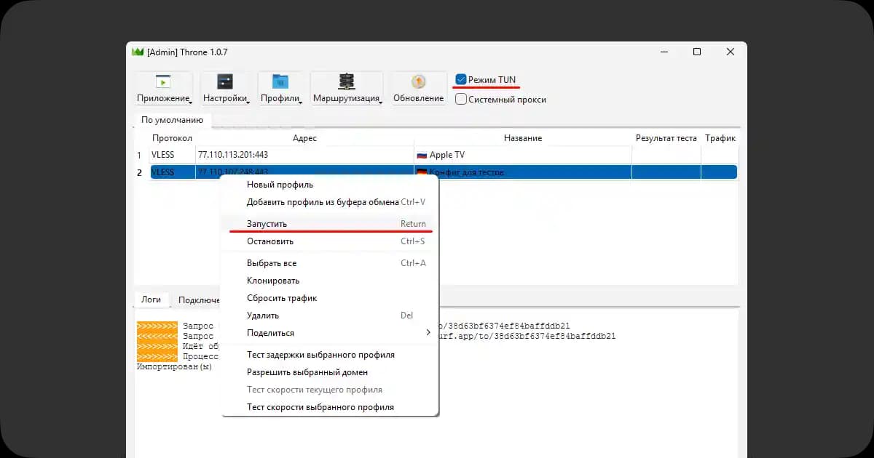The image size is (874, 458).
Task: Sort by the Результат теста column header
Action: click(x=666, y=138)
